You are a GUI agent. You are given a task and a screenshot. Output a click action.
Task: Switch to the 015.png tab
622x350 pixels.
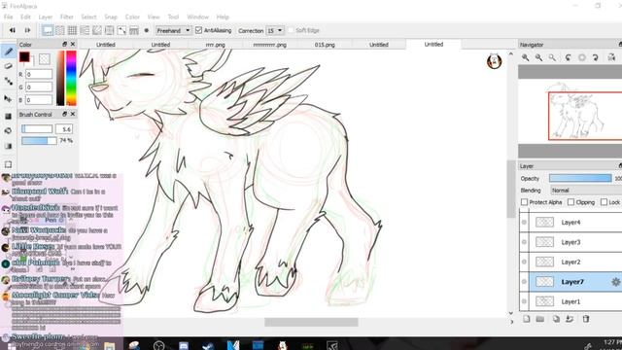coord(325,45)
